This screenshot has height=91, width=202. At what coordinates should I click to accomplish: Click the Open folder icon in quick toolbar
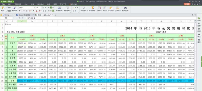point(1,15)
